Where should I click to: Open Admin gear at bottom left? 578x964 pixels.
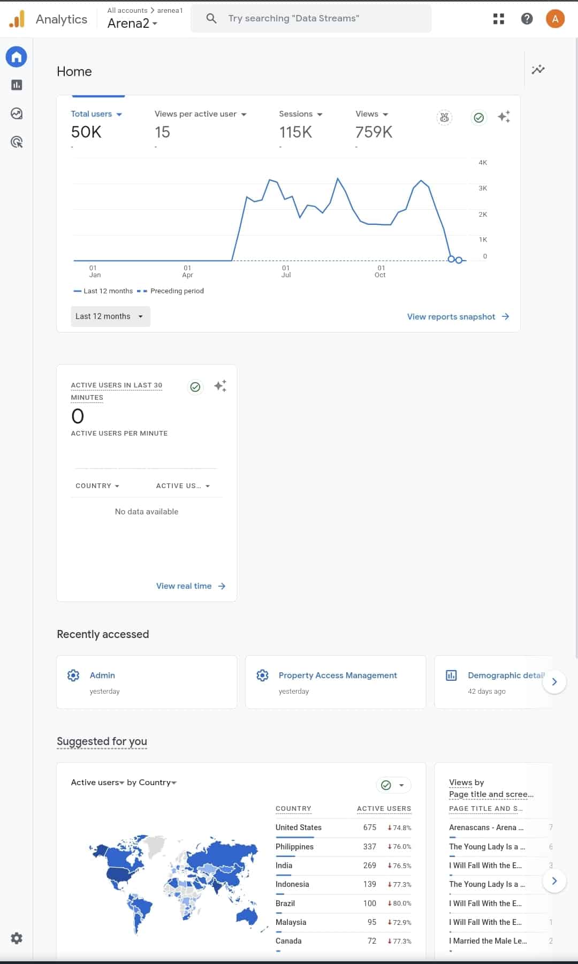pos(17,938)
